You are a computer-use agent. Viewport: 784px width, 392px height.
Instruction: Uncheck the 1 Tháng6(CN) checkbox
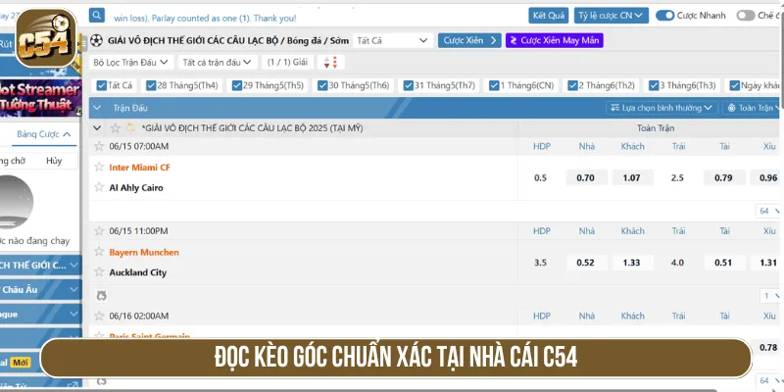[495, 85]
